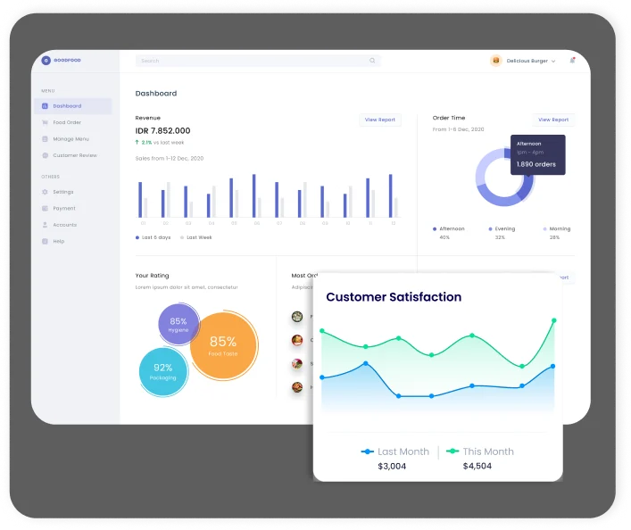Viewport: 631px width, 530px height.
Task: Click the Customer Review icon
Action: (46, 155)
